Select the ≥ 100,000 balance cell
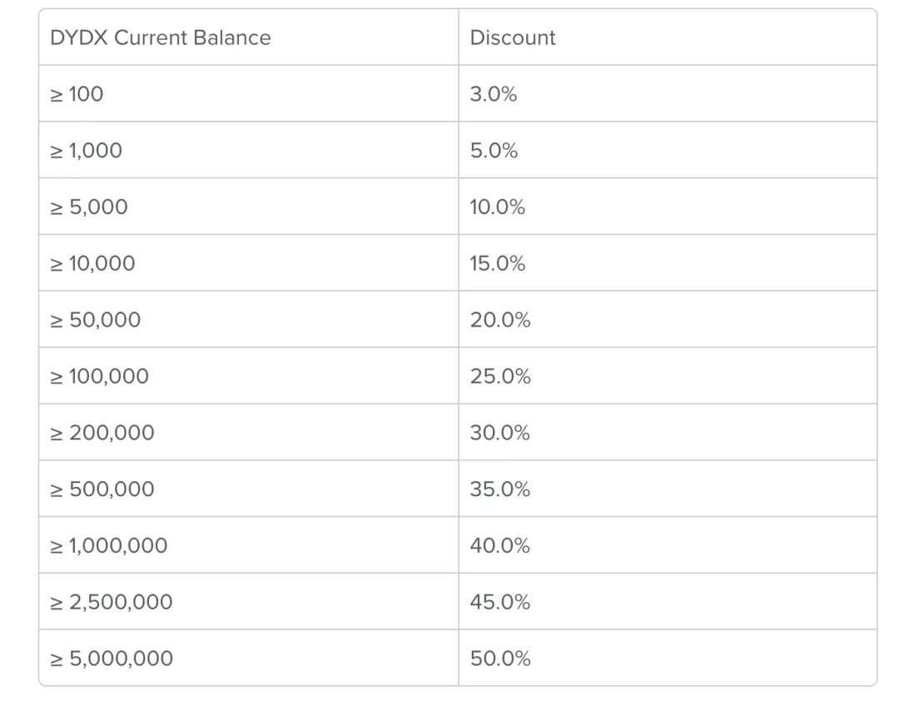Screen dimensions: 899x701 248,375
